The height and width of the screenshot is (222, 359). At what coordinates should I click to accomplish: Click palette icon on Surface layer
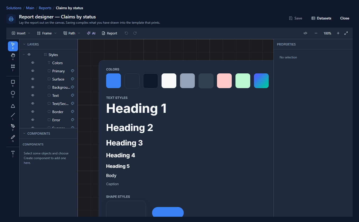pos(73,79)
